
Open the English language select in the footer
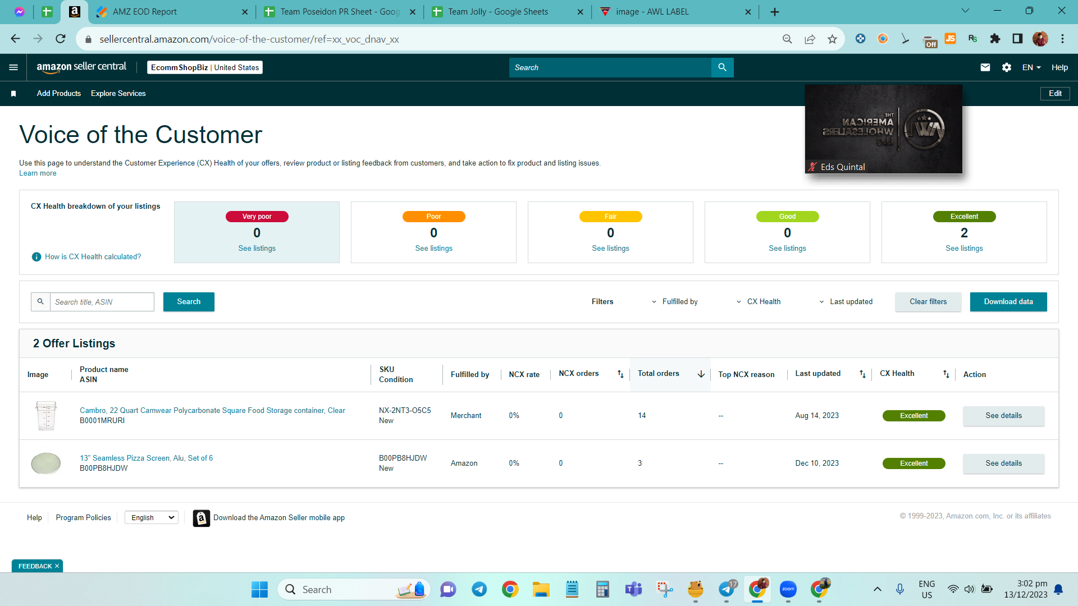tap(152, 518)
